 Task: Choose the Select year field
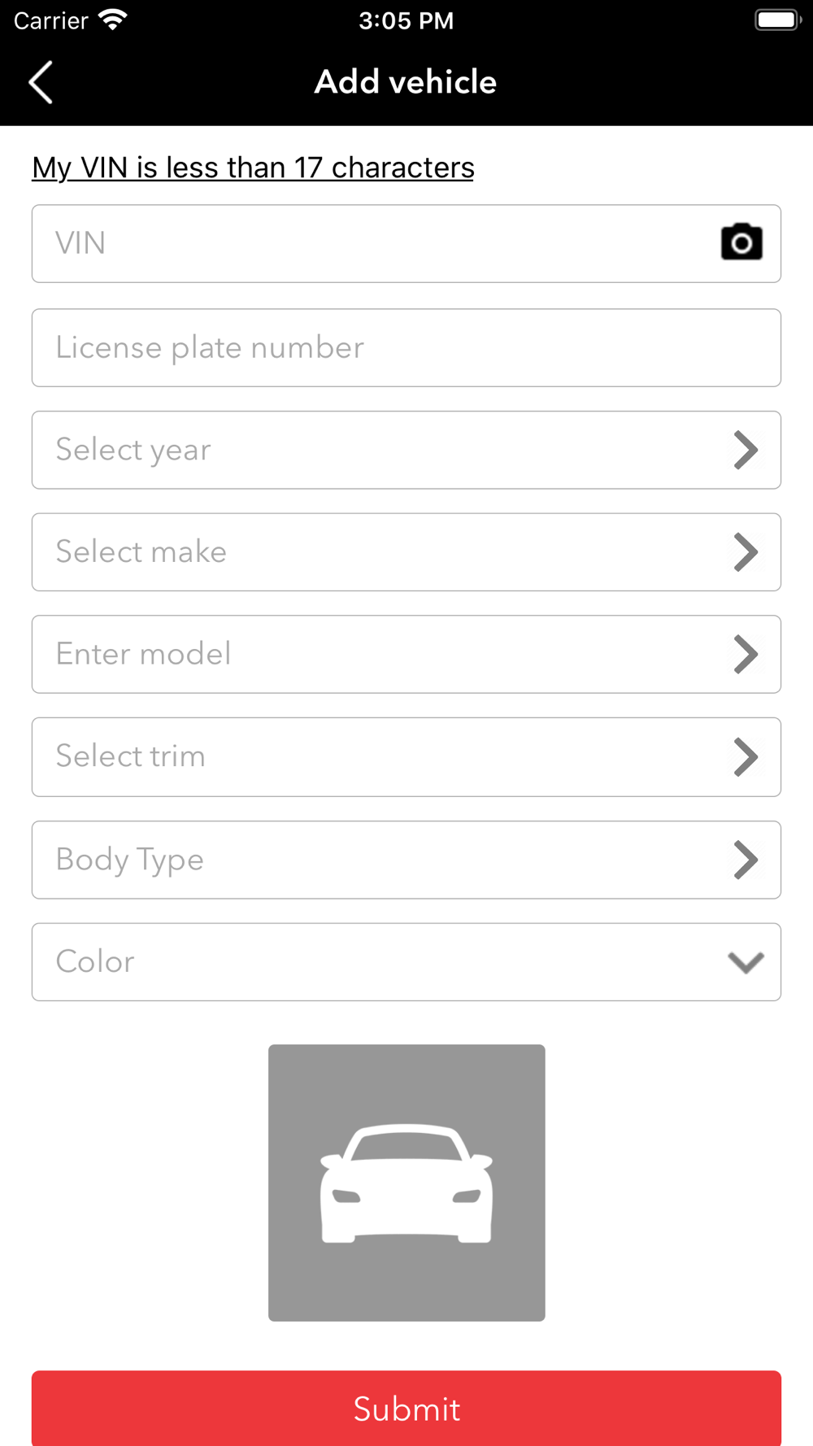click(406, 450)
